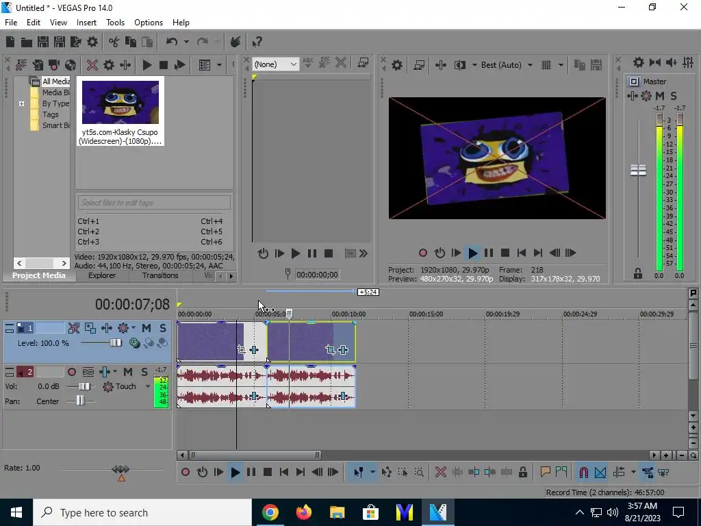Click the Open project folder icon
The width and height of the screenshot is (701, 526).
pyautogui.click(x=27, y=42)
